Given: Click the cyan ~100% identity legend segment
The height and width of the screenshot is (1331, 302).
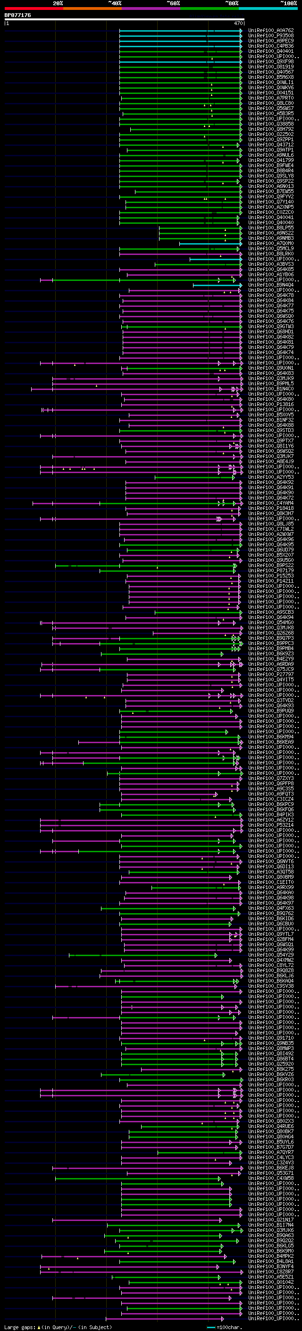Looking at the screenshot, I should [x=268, y=8].
